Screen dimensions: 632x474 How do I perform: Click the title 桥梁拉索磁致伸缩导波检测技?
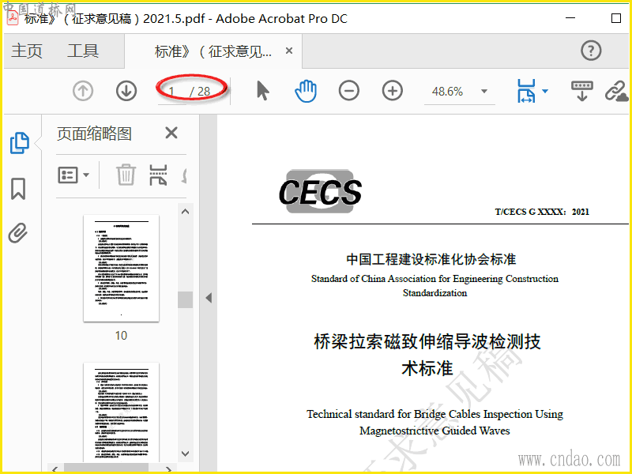pos(427,342)
